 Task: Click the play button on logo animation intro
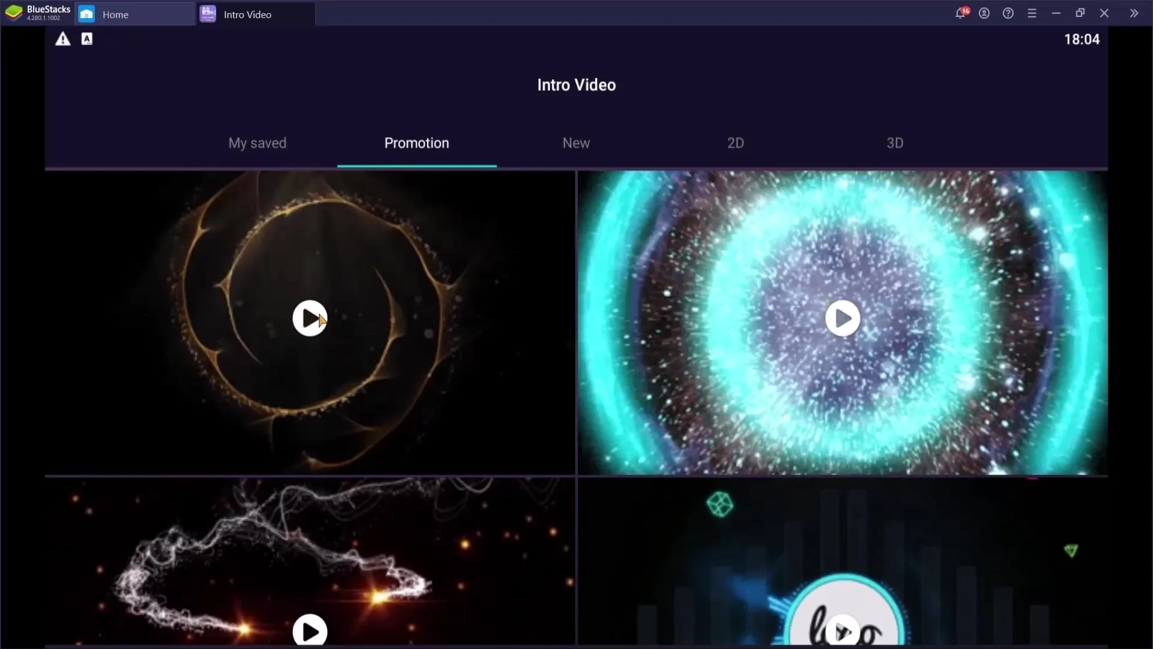tap(842, 630)
